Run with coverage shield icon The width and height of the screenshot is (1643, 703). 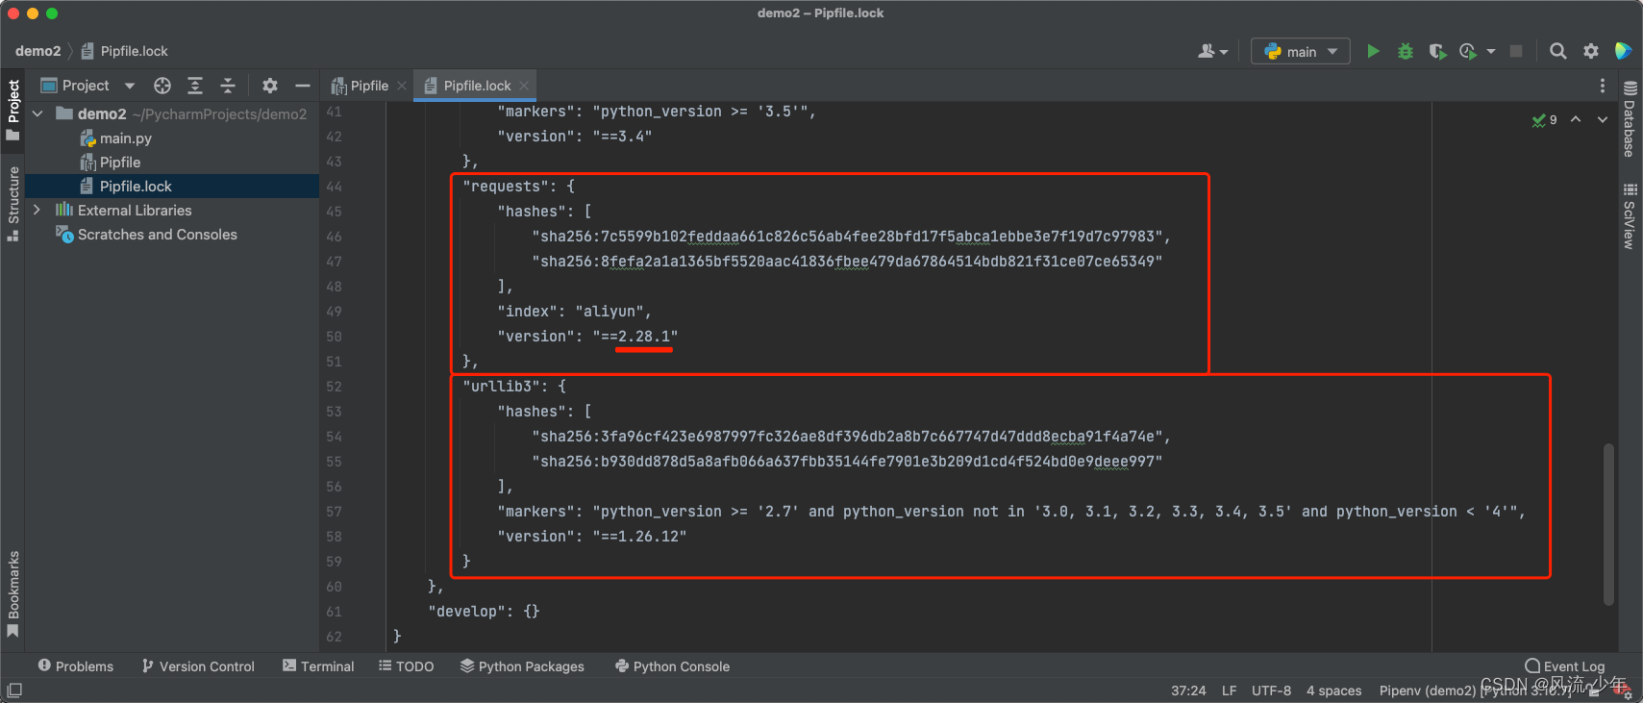click(1437, 51)
